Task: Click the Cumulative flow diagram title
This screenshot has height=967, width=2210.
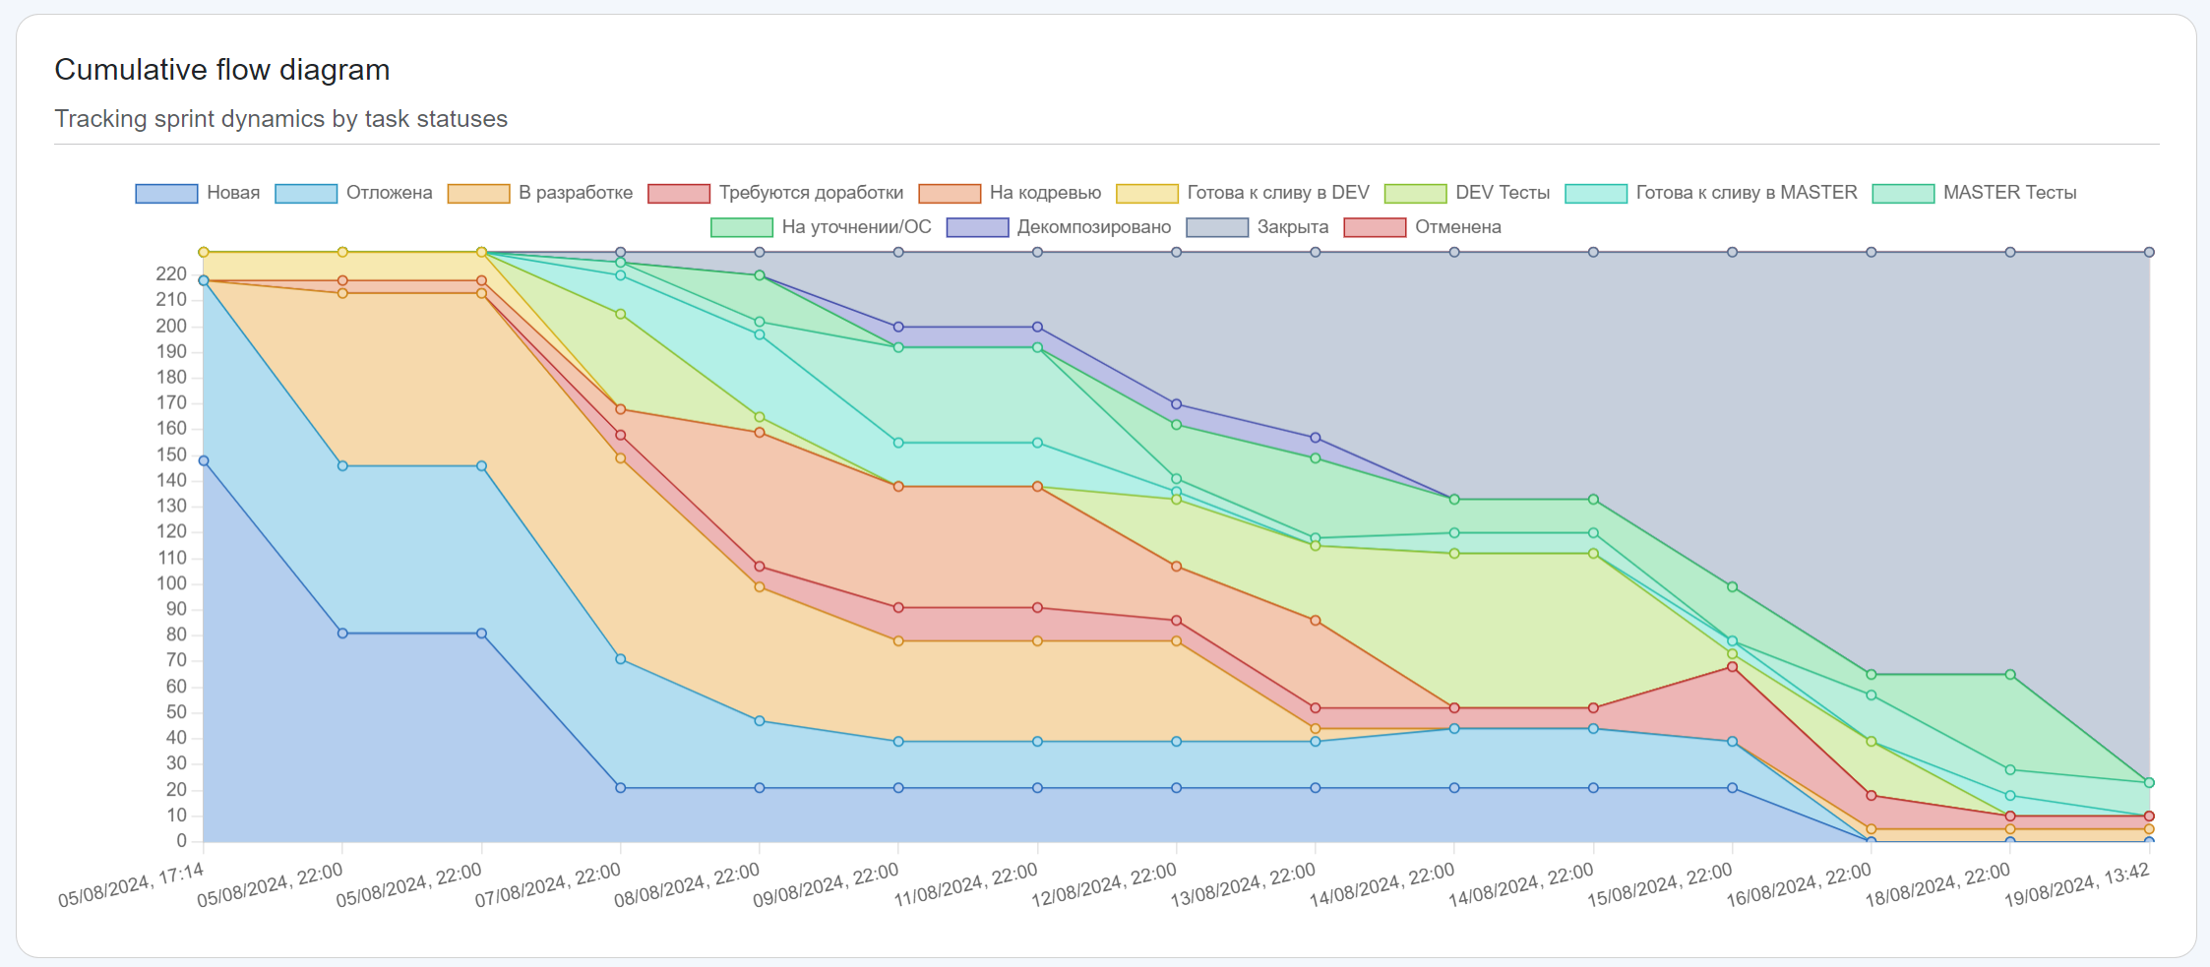Action: (x=222, y=70)
